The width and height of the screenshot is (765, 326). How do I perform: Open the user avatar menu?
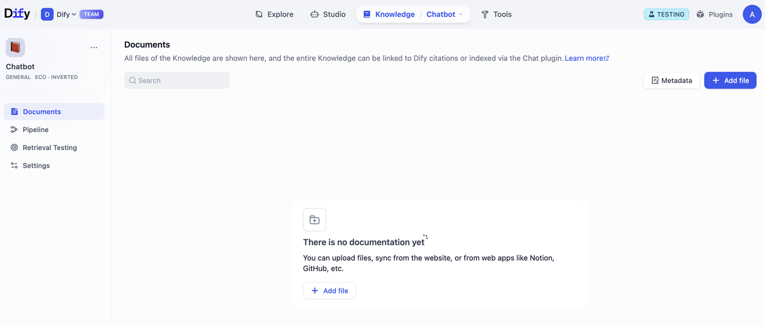pos(752,14)
